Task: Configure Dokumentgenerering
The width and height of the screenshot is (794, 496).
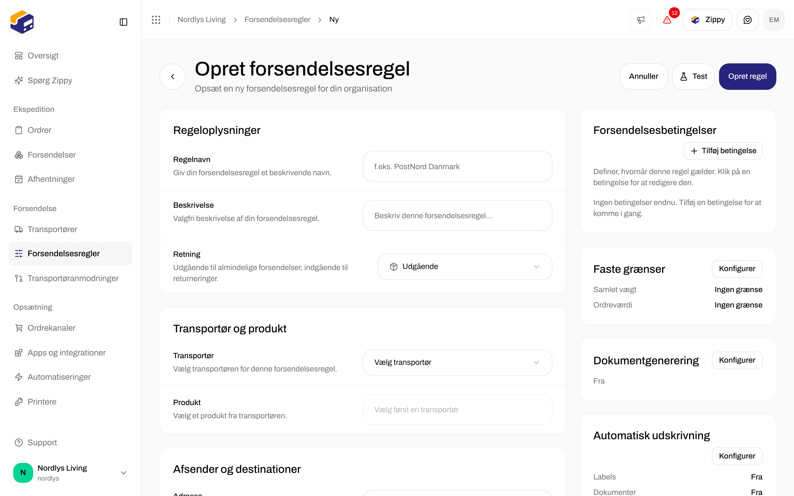Action: coord(737,360)
